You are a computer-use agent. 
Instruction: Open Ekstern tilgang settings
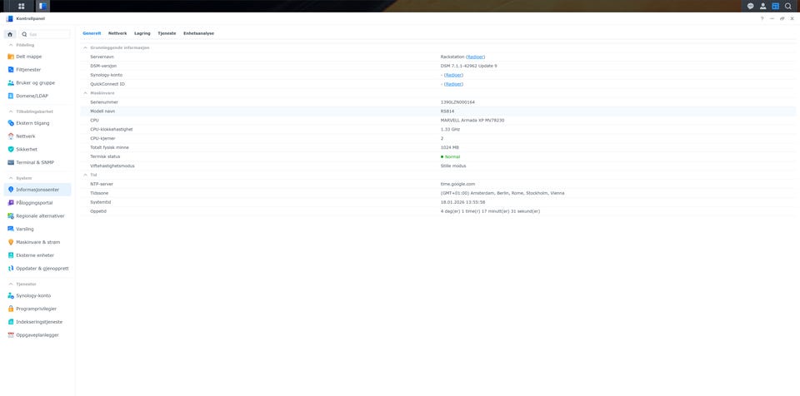(x=37, y=123)
